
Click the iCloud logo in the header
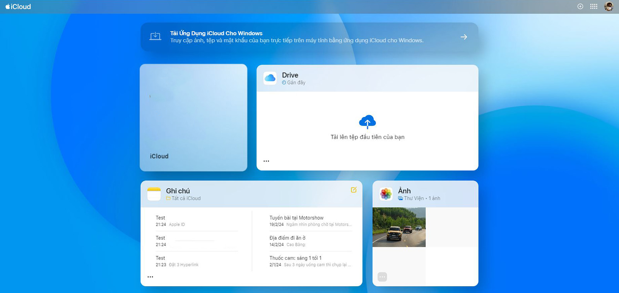(18, 7)
